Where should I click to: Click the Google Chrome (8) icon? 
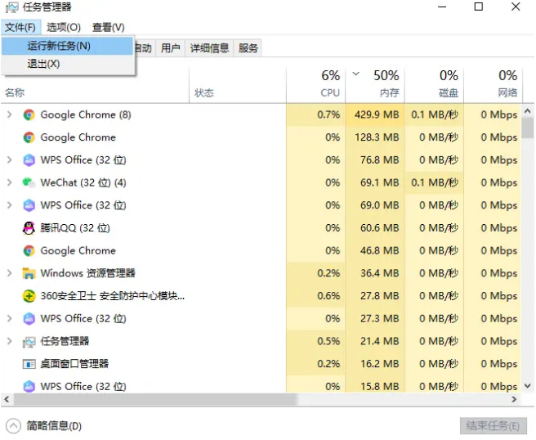(29, 115)
